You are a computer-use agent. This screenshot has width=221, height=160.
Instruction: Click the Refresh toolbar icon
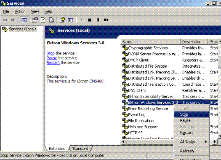(x=43, y=20)
